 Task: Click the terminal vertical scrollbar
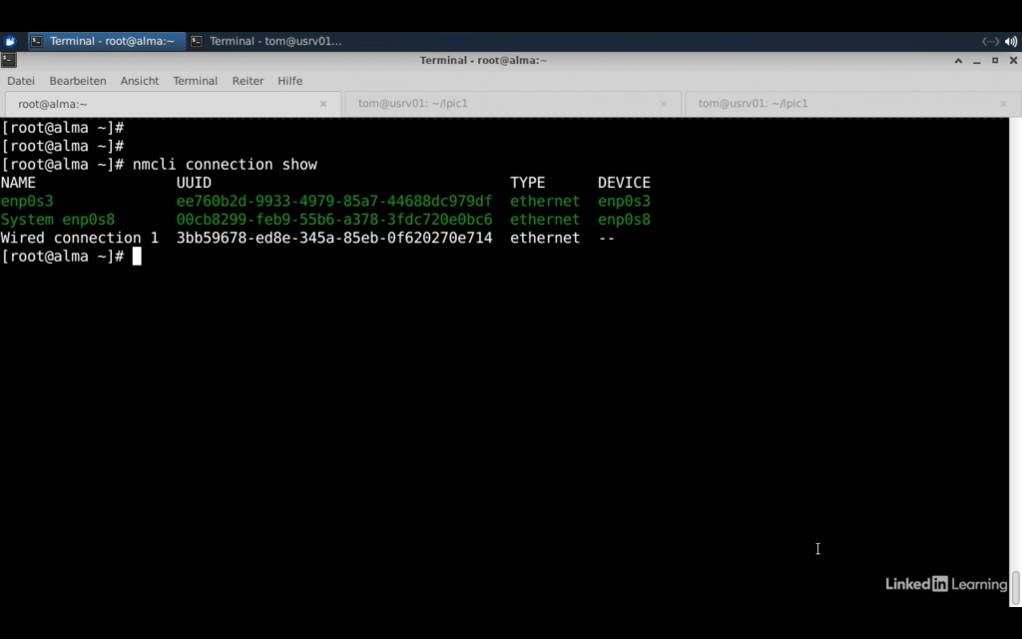point(1016,587)
